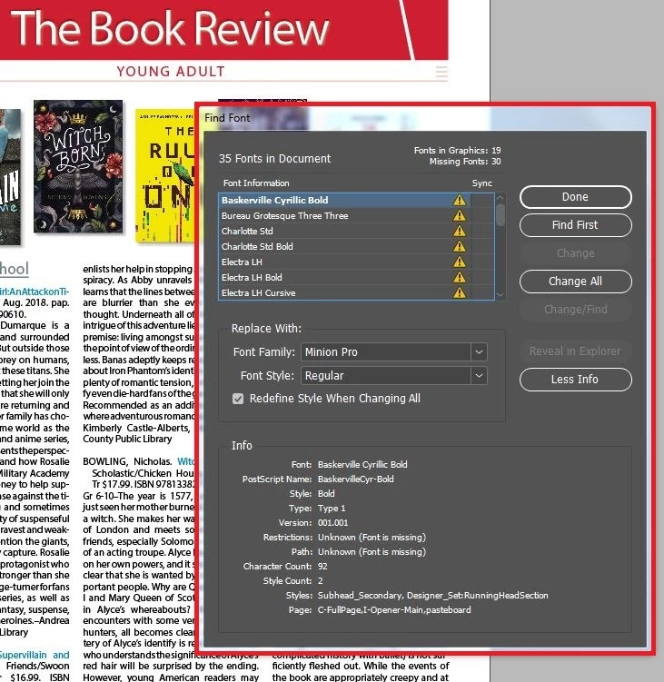Viewport: 664px width, 682px height.
Task: Select the Electra LH Cursive font row
Action: (x=356, y=292)
